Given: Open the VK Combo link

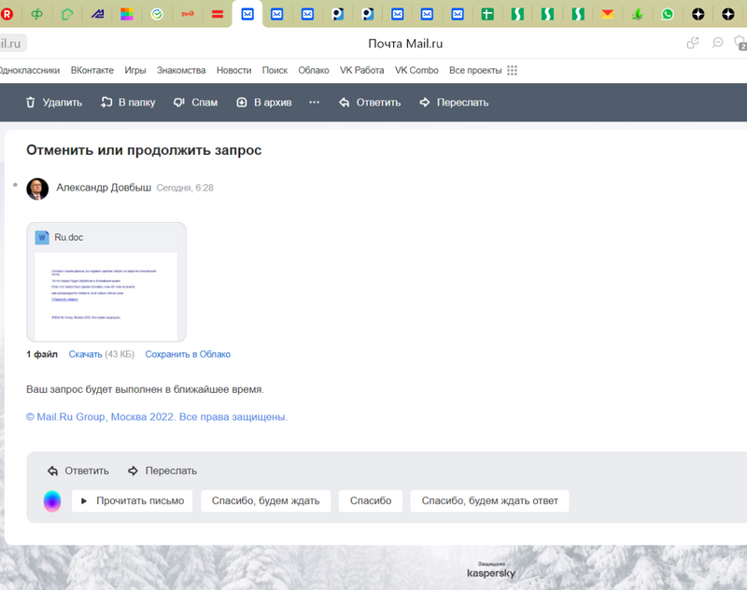Looking at the screenshot, I should pos(416,70).
